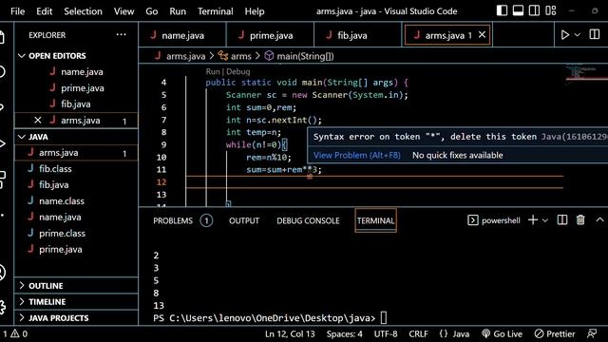Screen dimensions: 608x342
Task: Open the Run menu
Action: pyautogui.click(x=178, y=11)
